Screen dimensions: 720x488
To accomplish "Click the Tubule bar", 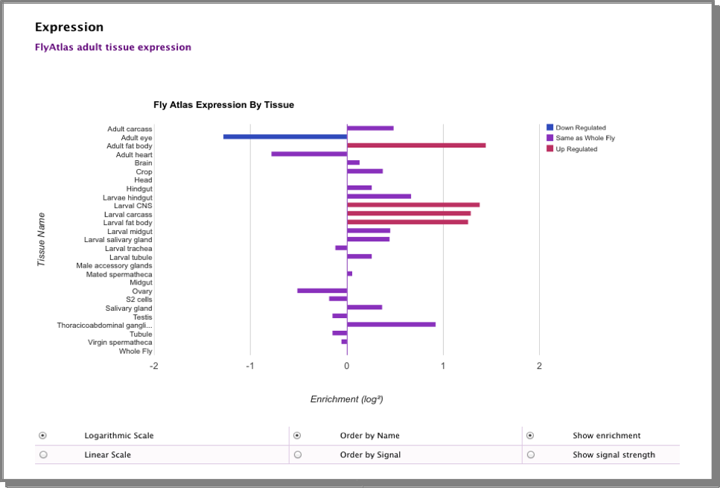I will coord(340,333).
